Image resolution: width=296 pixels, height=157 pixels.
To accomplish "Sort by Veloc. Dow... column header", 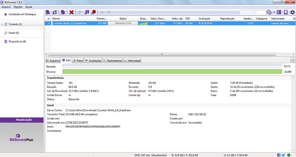I will coord(158,19).
